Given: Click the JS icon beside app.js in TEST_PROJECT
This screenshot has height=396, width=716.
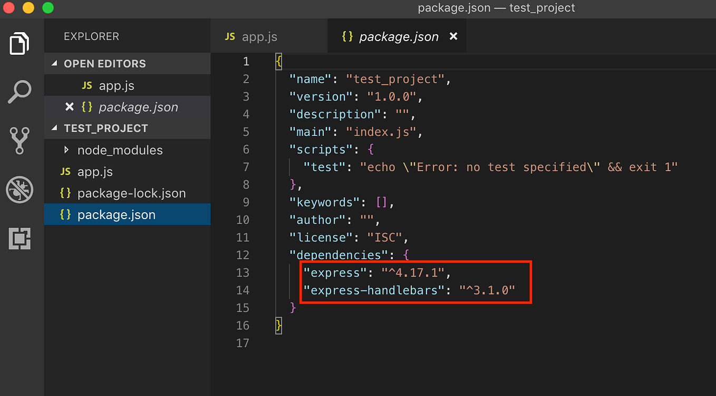Looking at the screenshot, I should tap(65, 172).
